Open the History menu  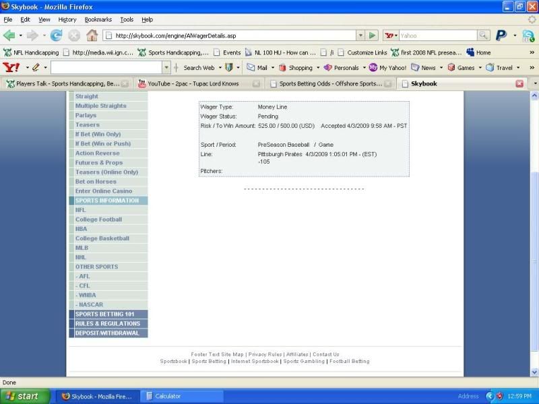click(x=67, y=20)
